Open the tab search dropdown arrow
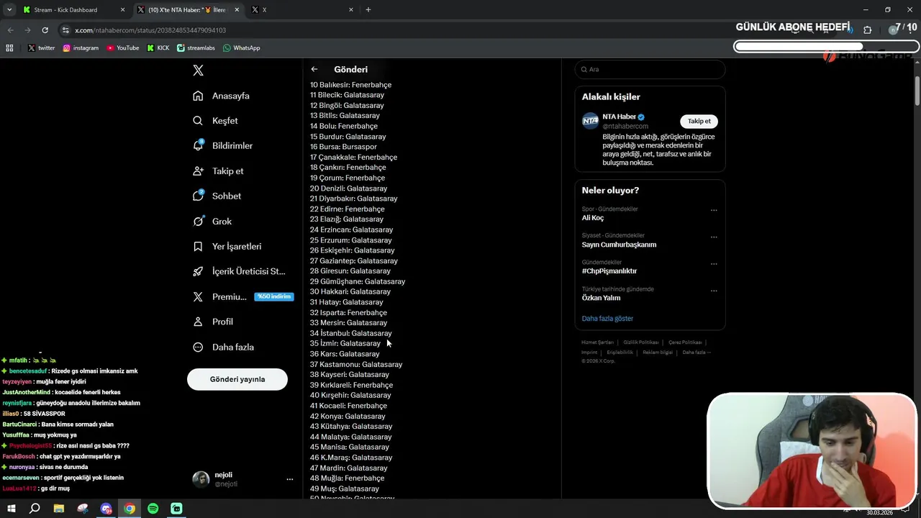 9,10
